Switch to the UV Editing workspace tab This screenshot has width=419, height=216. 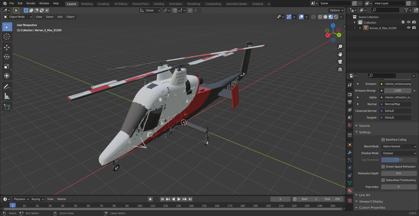[x=121, y=4]
